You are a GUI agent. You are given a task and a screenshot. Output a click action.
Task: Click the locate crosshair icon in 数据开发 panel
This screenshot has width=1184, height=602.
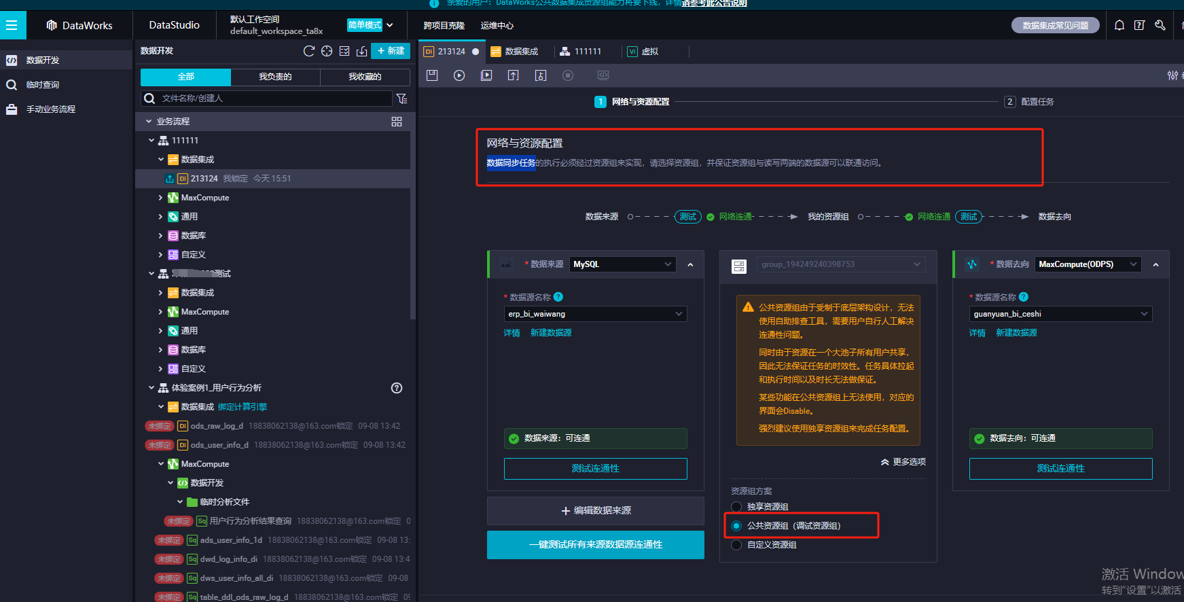pos(327,51)
